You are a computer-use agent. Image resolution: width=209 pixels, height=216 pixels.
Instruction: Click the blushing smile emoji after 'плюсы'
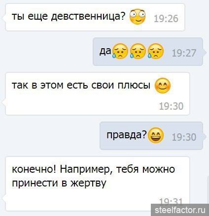click(x=163, y=86)
